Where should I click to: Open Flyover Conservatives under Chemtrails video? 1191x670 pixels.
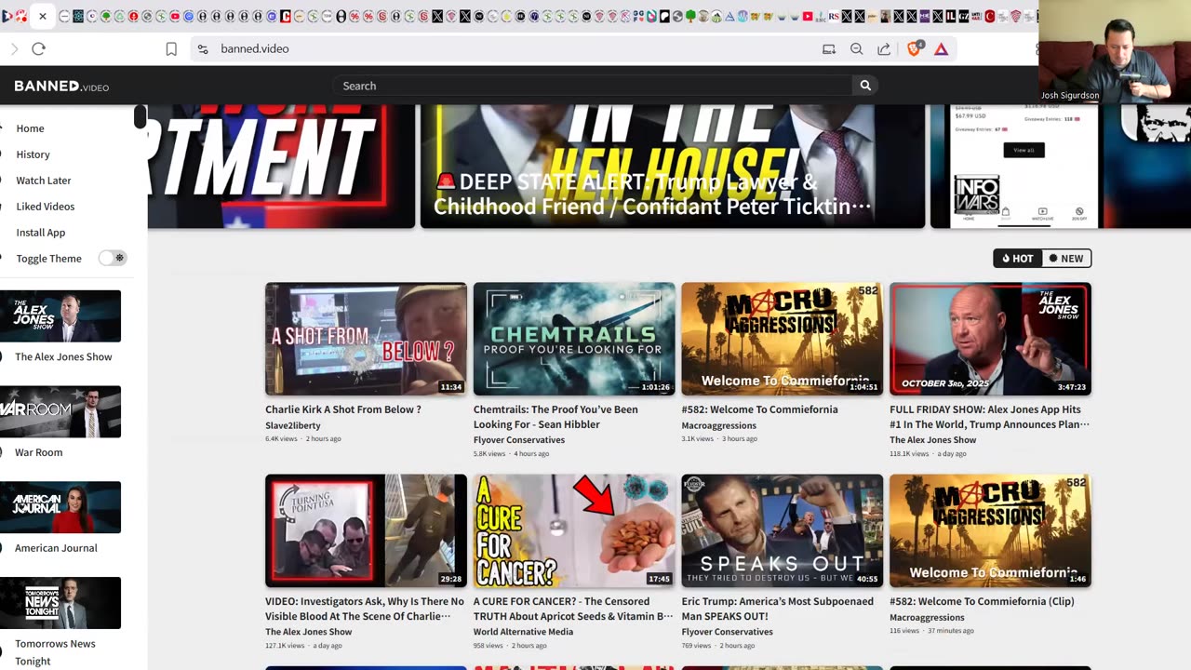point(519,440)
